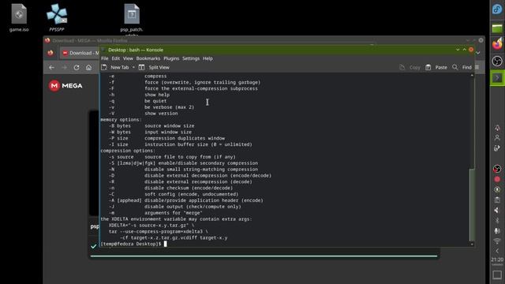Open volume tray icon
The height and width of the screenshot is (284, 505).
click(x=497, y=211)
